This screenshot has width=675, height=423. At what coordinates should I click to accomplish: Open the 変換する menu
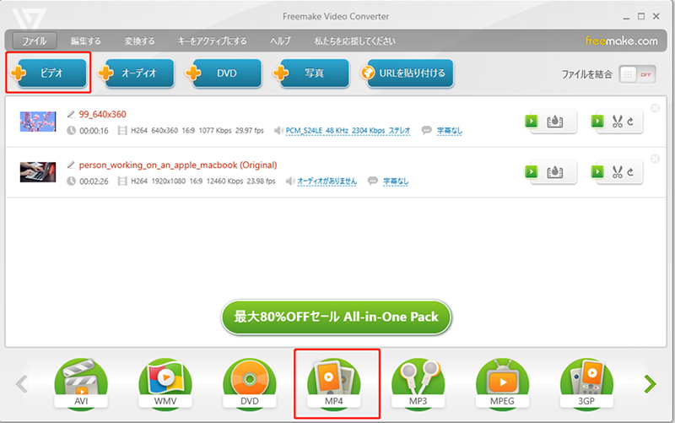coord(139,41)
